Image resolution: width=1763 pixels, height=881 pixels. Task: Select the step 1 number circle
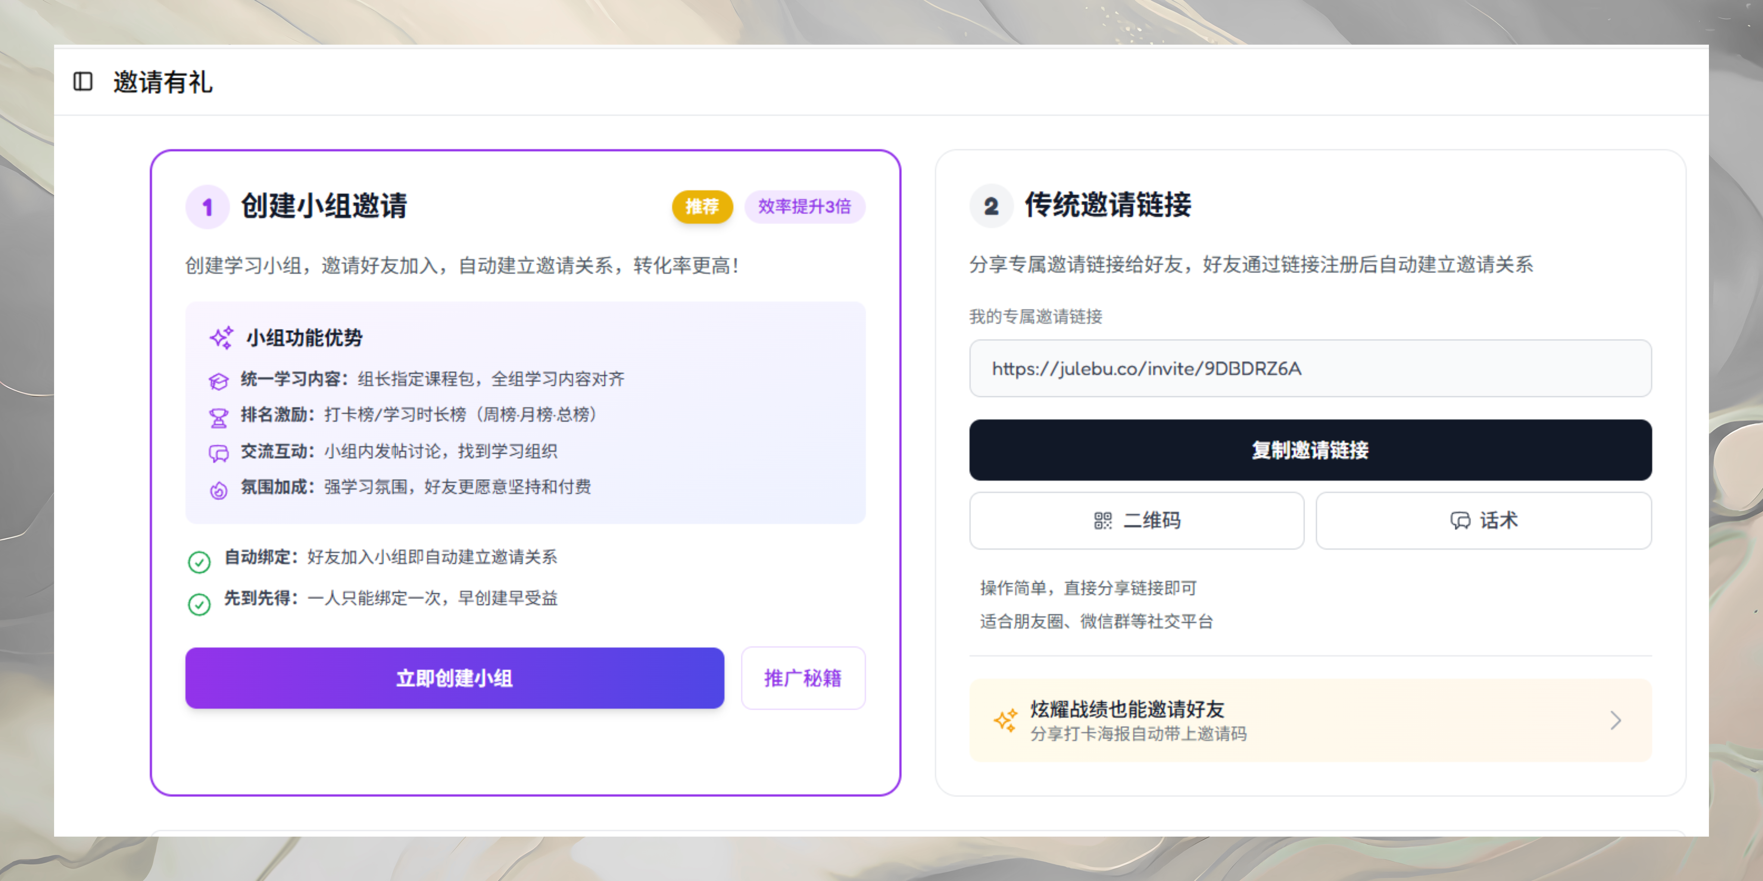[x=207, y=207]
